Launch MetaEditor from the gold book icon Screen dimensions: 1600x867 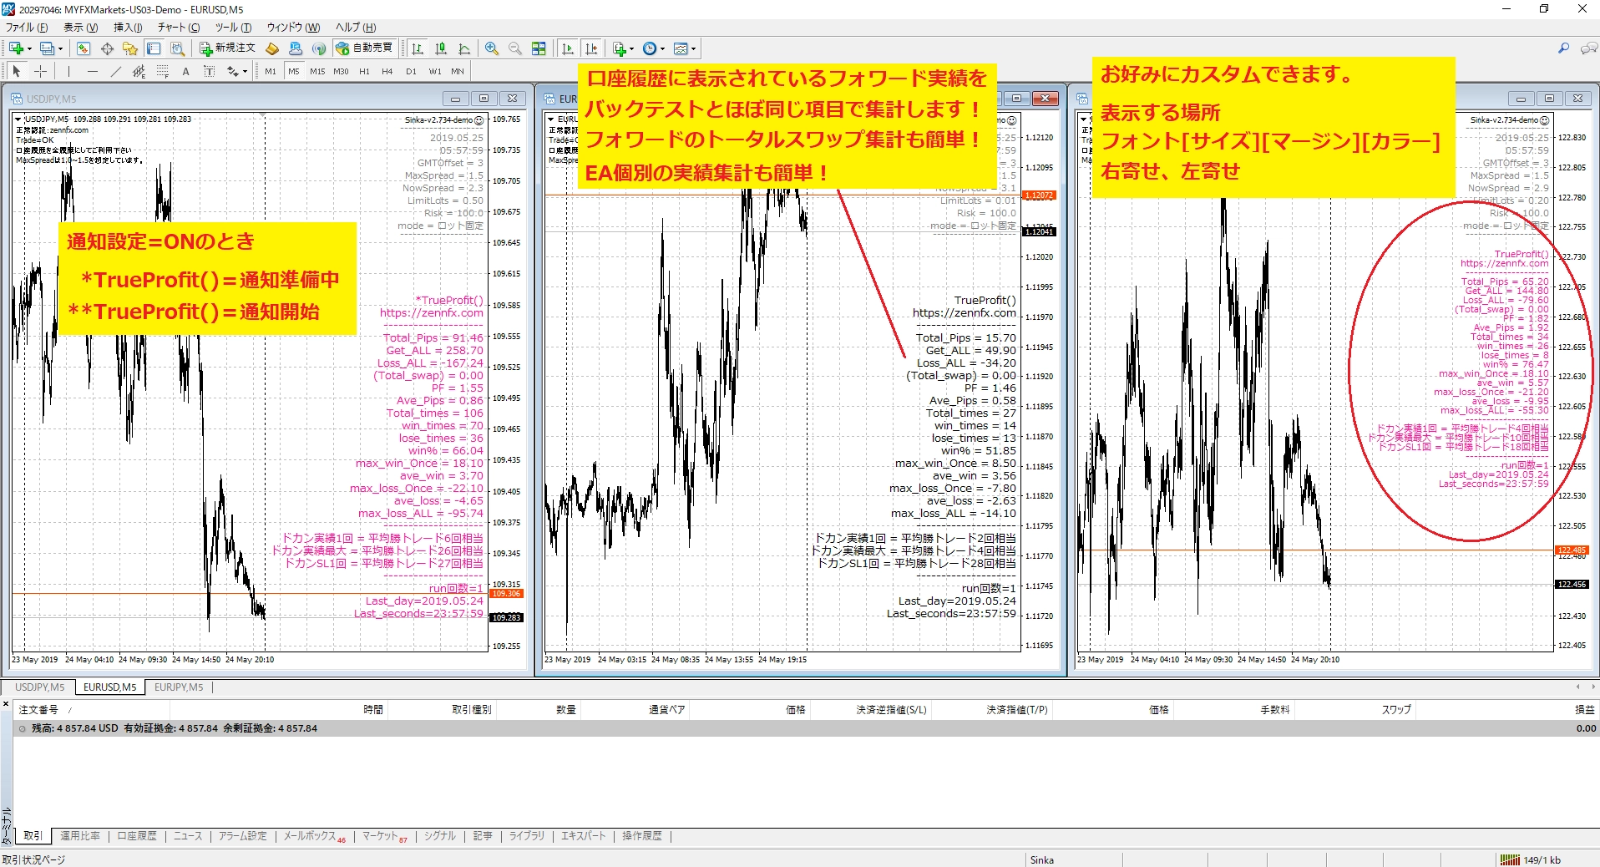(272, 48)
